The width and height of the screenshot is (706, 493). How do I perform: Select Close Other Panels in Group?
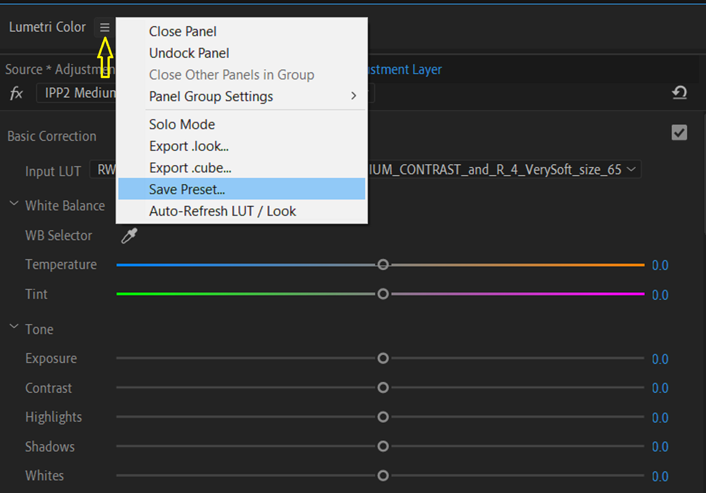click(242, 75)
